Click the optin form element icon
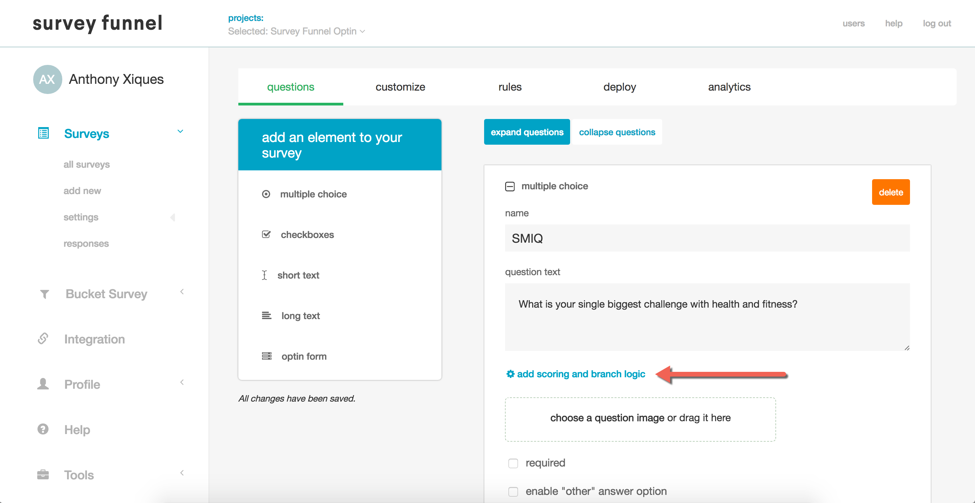Viewport: 975px width, 503px height. 267,356
